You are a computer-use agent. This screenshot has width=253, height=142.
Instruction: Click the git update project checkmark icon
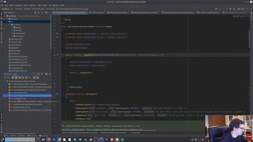(x=220, y=9)
